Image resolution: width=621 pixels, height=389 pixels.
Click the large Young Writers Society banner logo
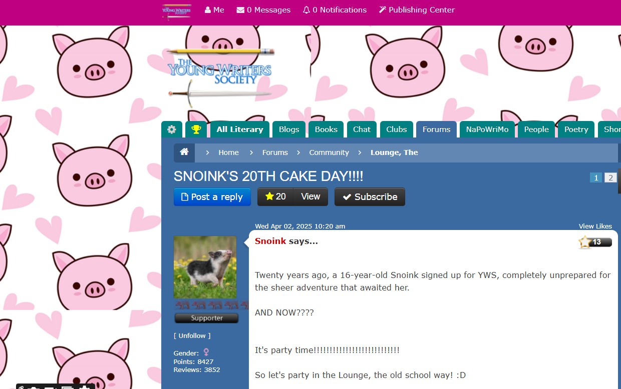pos(221,77)
